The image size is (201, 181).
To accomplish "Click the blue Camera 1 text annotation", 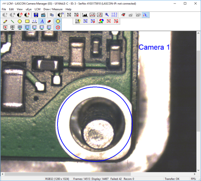I will (x=154, y=47).
